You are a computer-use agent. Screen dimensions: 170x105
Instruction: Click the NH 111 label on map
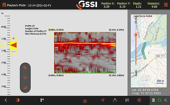point(160,56)
